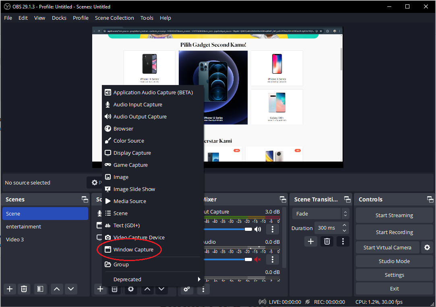This screenshot has width=436, height=307.
Task: Choose Text (GDI+) source
Action: click(152, 226)
